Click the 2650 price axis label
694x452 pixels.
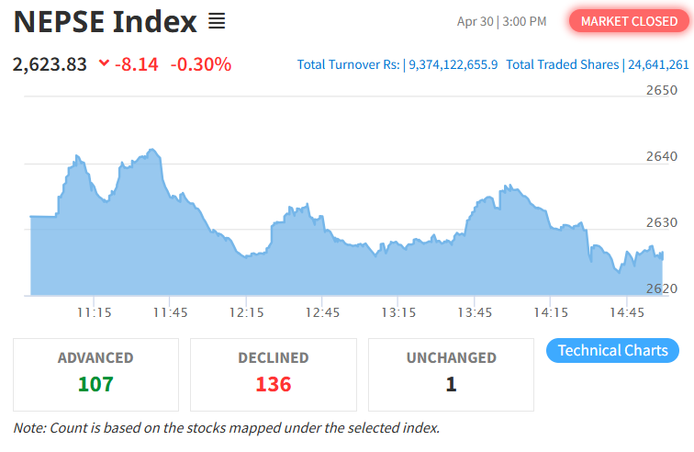click(662, 90)
